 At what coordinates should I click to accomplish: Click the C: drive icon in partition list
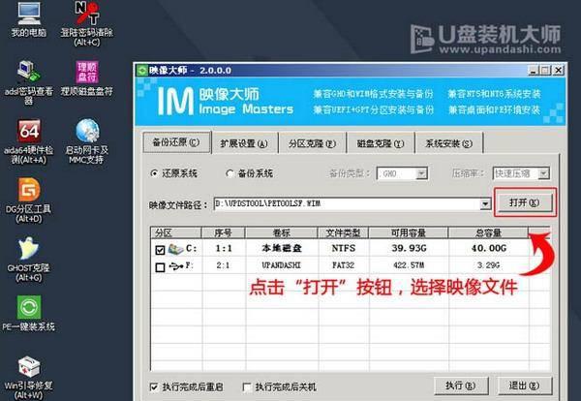(x=175, y=249)
